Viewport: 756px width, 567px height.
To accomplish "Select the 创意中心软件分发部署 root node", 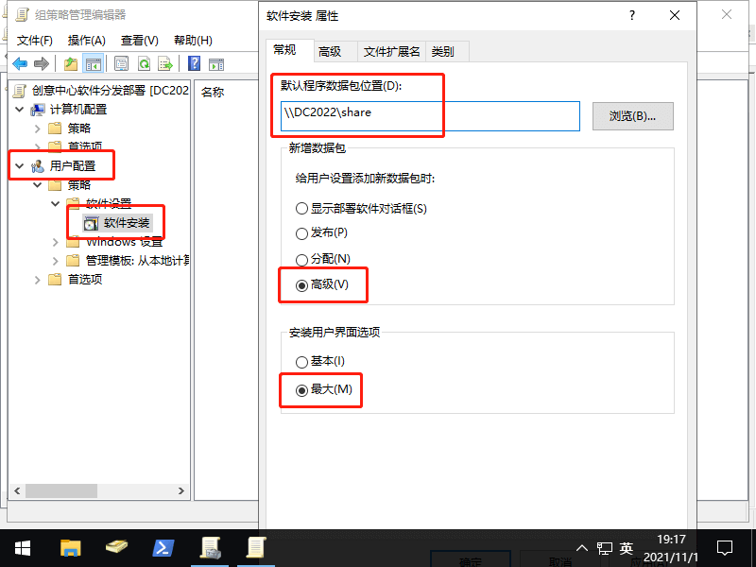I will point(101,91).
